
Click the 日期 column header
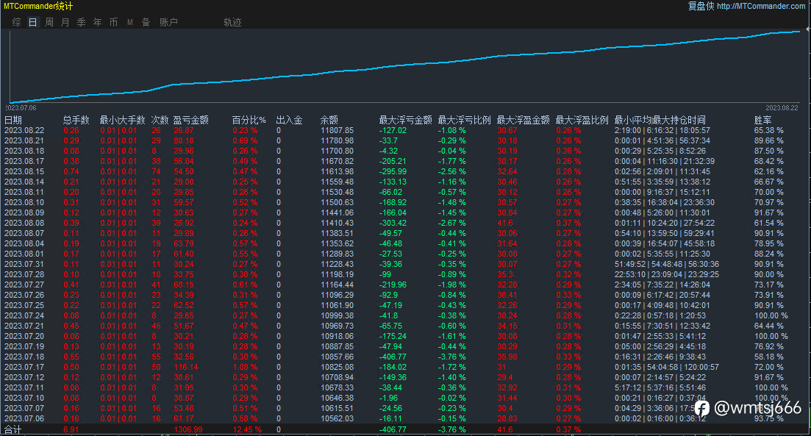13,120
